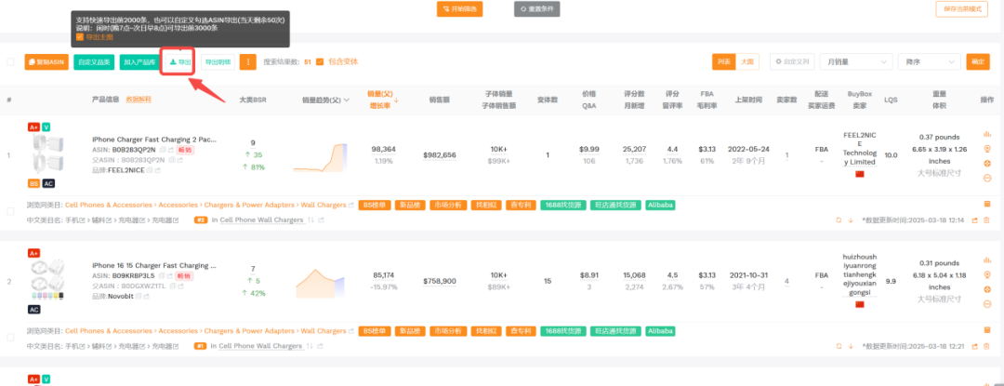Click the 查专利 button in the FEEL2NICE row

coord(521,206)
